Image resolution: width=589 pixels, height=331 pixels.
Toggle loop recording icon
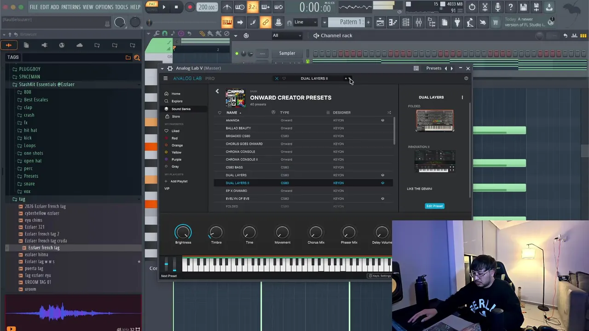pos(278,7)
